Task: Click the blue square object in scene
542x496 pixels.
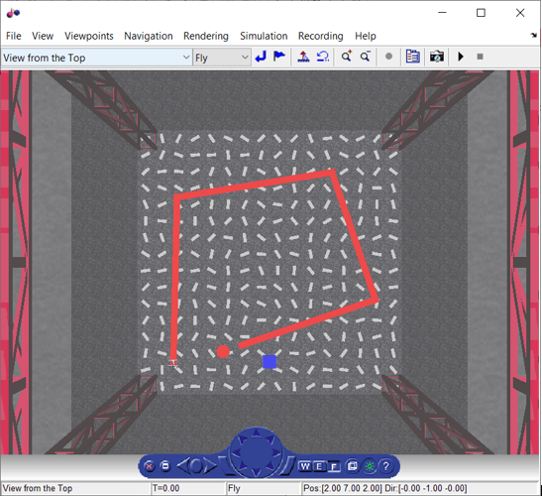Action: tap(270, 362)
